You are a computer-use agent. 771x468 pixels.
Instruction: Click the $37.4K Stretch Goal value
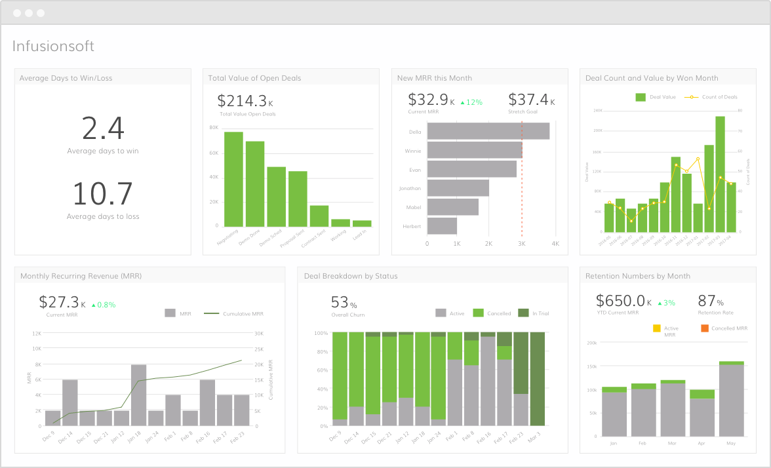[532, 100]
